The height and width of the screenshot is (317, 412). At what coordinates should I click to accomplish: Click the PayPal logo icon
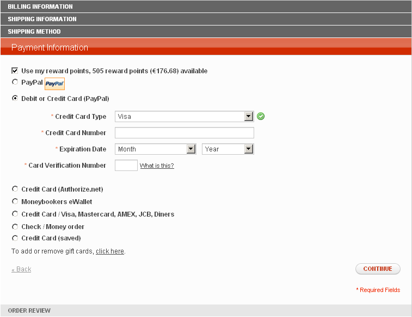(x=54, y=84)
